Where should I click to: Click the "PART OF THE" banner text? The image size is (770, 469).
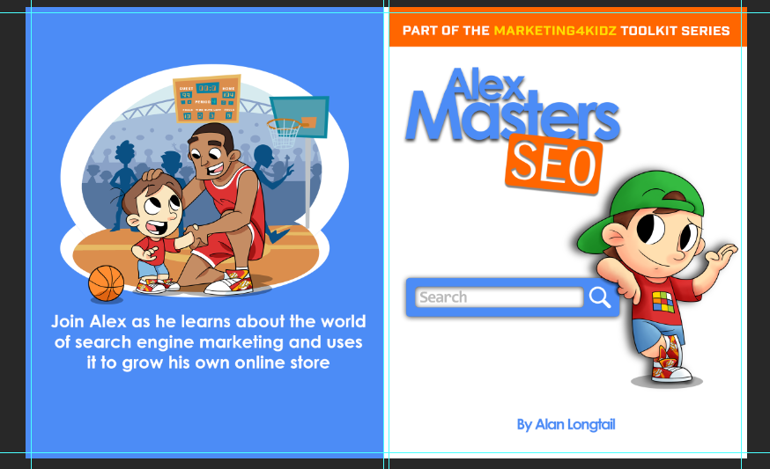coord(446,31)
